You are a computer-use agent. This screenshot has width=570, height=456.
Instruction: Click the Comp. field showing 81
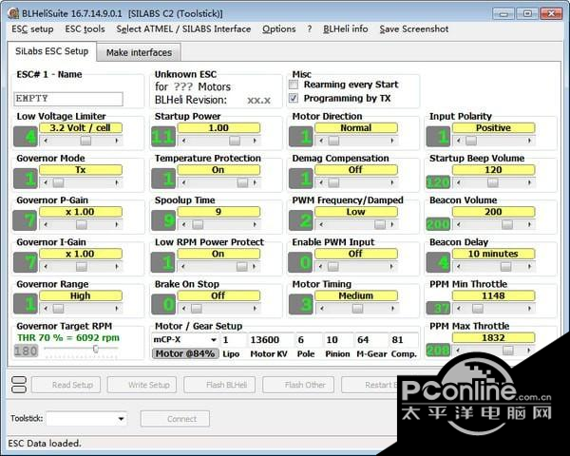click(404, 340)
